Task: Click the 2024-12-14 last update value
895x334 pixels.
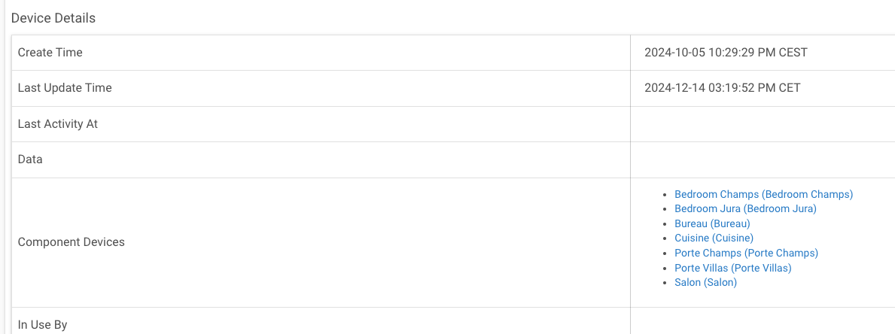Action: tap(722, 88)
